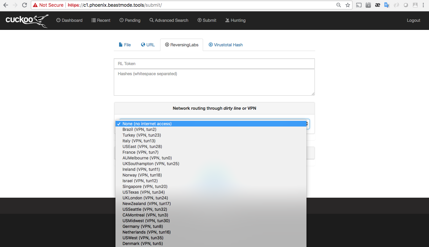Go back with browser back arrow

(x=5, y=5)
